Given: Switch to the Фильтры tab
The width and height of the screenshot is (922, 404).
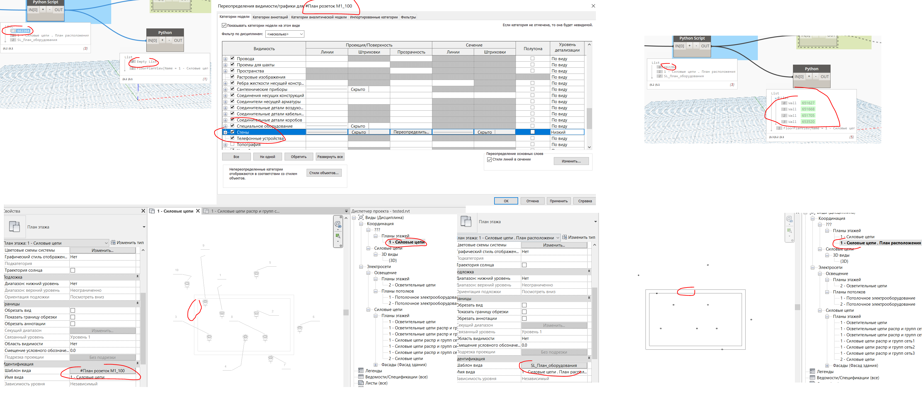Looking at the screenshot, I should pos(408,17).
